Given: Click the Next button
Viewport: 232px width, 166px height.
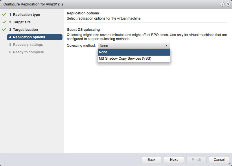Looking at the screenshot, I should pyautogui.click(x=174, y=159).
